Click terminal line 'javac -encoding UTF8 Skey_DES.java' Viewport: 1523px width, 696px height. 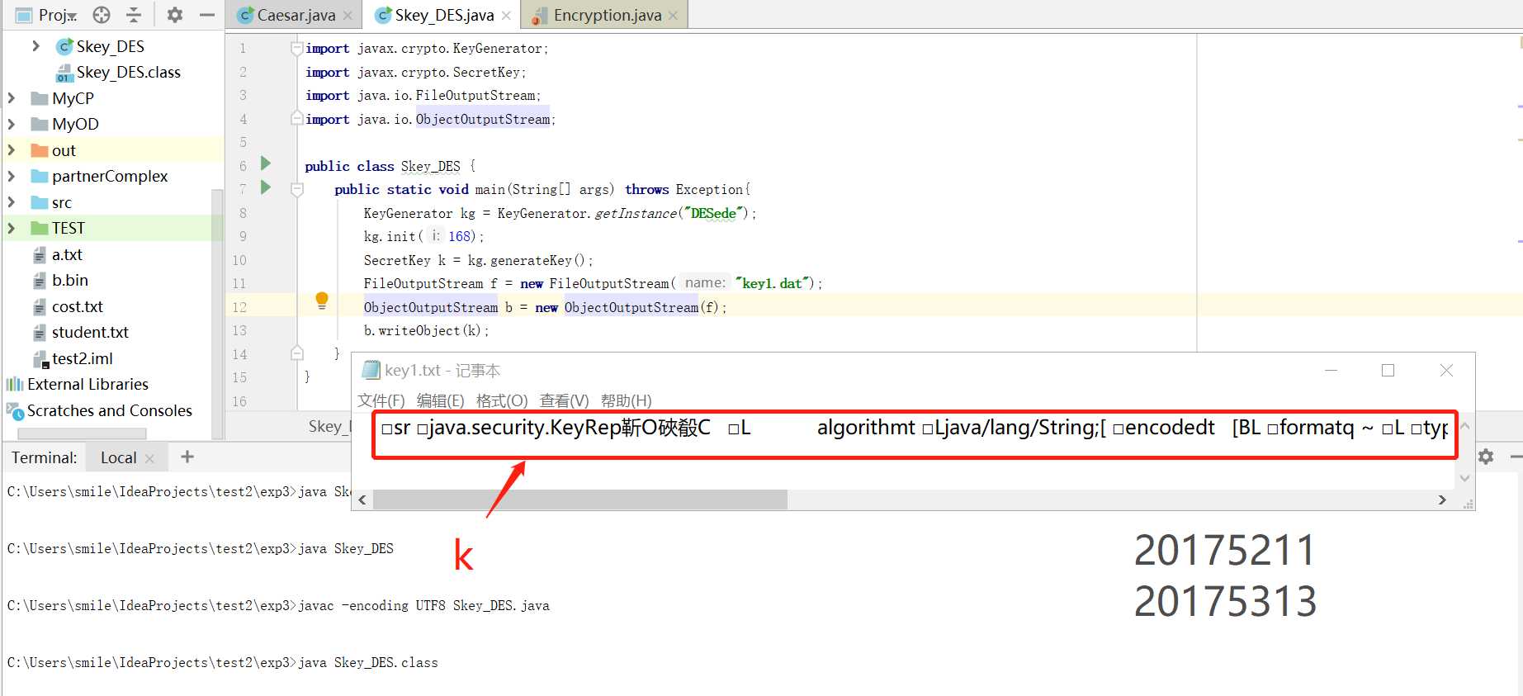tap(423, 605)
